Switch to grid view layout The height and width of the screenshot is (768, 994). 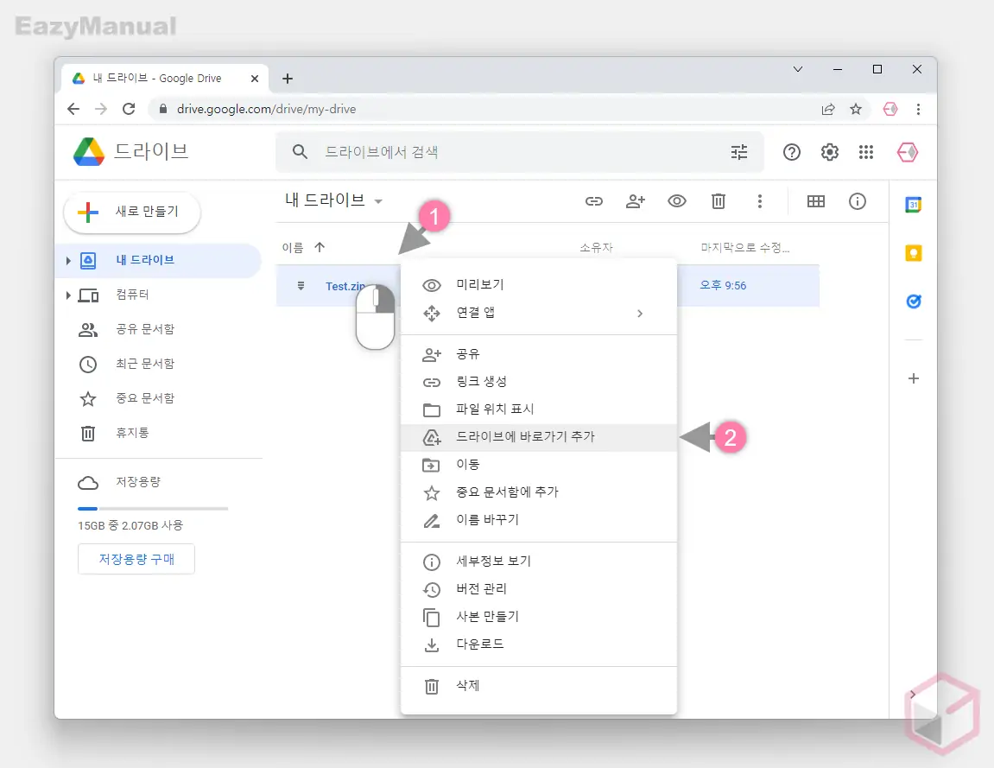tap(816, 201)
